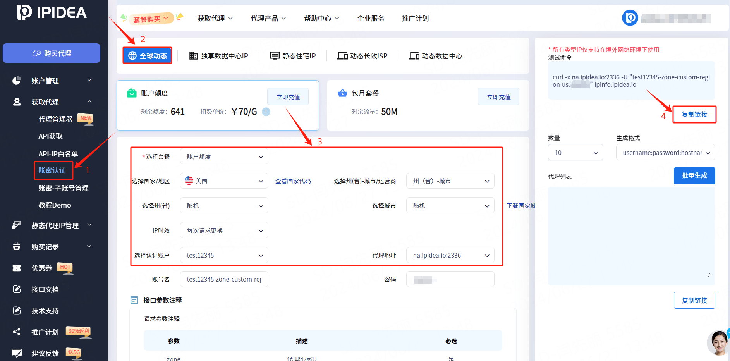Click the 账号名 input field
The width and height of the screenshot is (730, 361).
224,279
